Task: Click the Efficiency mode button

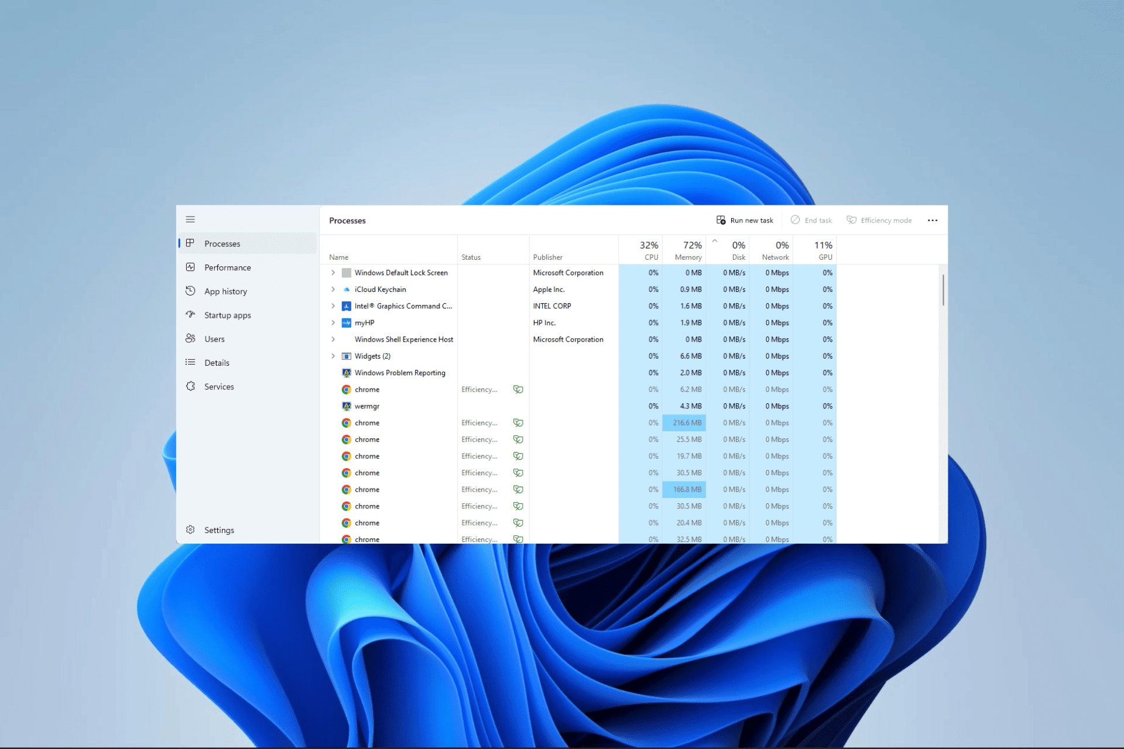Action: click(x=879, y=221)
